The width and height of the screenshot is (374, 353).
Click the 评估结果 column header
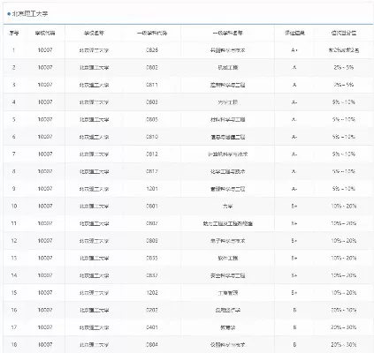[x=294, y=33]
